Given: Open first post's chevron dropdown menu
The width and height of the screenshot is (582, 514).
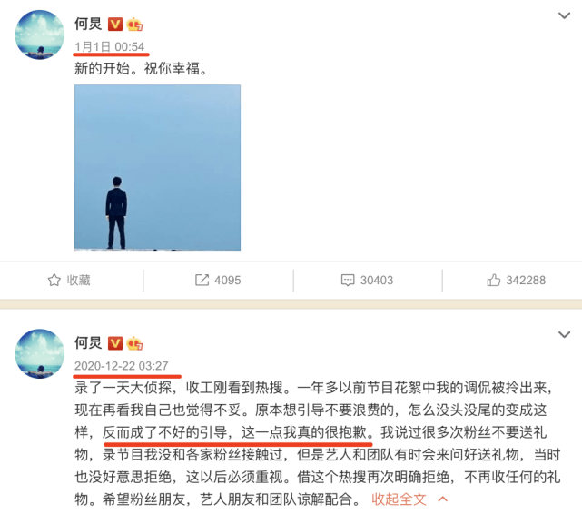Looking at the screenshot, I should click(564, 15).
